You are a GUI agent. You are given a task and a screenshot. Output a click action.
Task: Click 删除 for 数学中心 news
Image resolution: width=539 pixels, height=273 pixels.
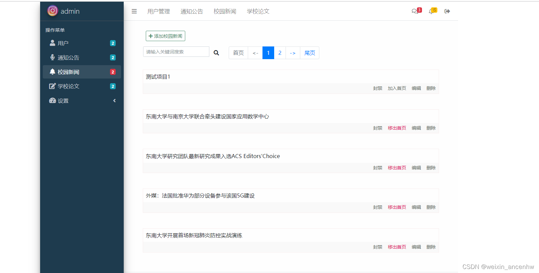click(431, 128)
